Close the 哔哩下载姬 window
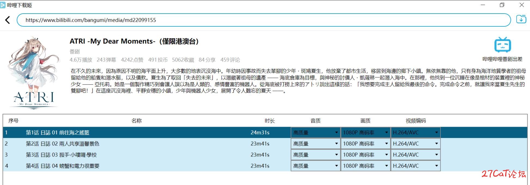This screenshot has height=185, width=530. coord(522,5)
